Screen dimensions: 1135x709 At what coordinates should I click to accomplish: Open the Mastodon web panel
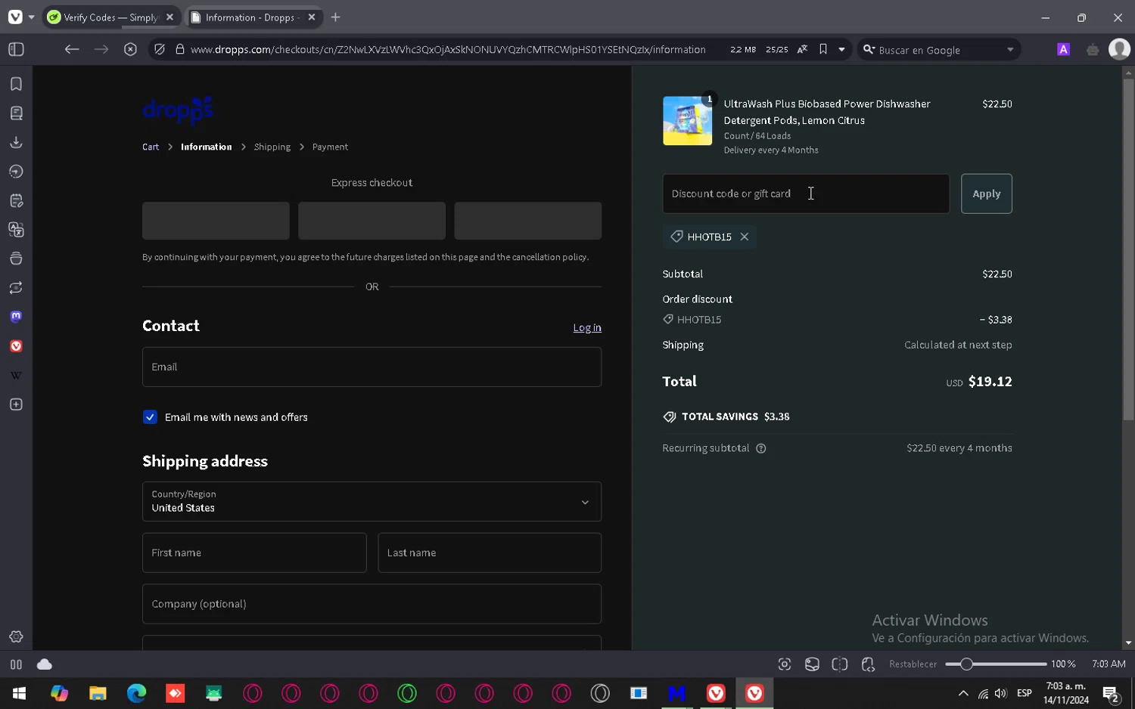pyautogui.click(x=16, y=317)
